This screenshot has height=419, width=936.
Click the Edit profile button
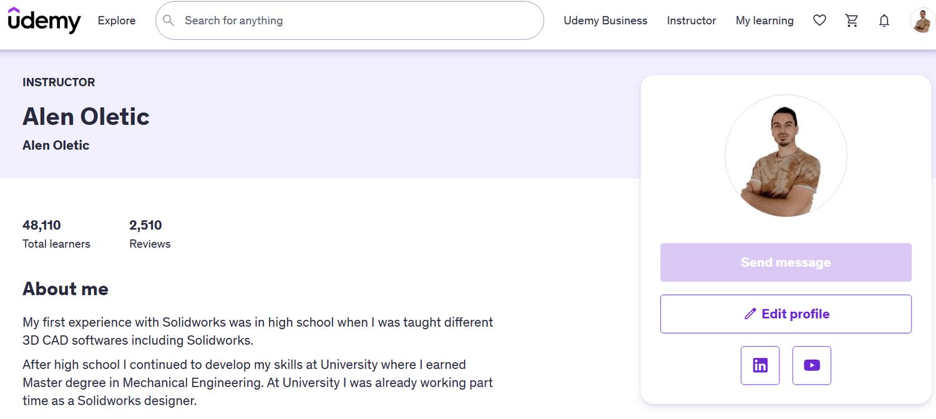click(786, 314)
